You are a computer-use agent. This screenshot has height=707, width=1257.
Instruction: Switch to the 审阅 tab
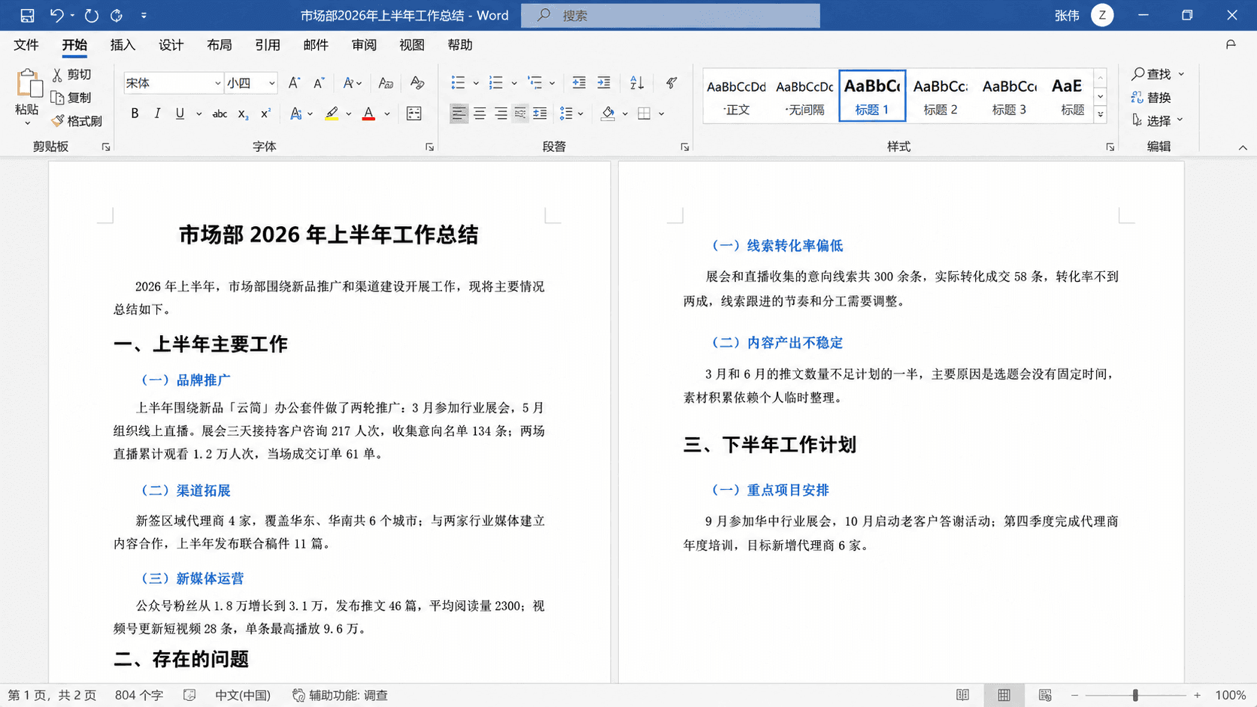pyautogui.click(x=364, y=45)
